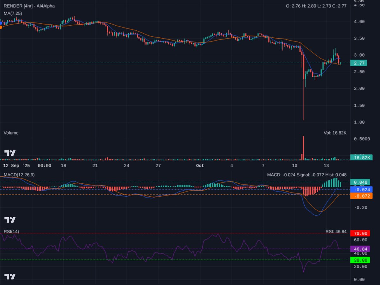Click the blue MA(7) indicator dot
Screen dimensions: 380x285
coord(1,22)
